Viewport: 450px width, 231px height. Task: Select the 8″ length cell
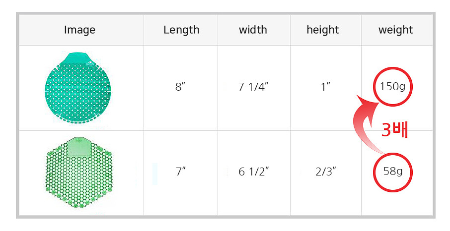[x=180, y=86]
